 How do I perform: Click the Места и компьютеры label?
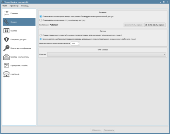[x=20, y=57]
